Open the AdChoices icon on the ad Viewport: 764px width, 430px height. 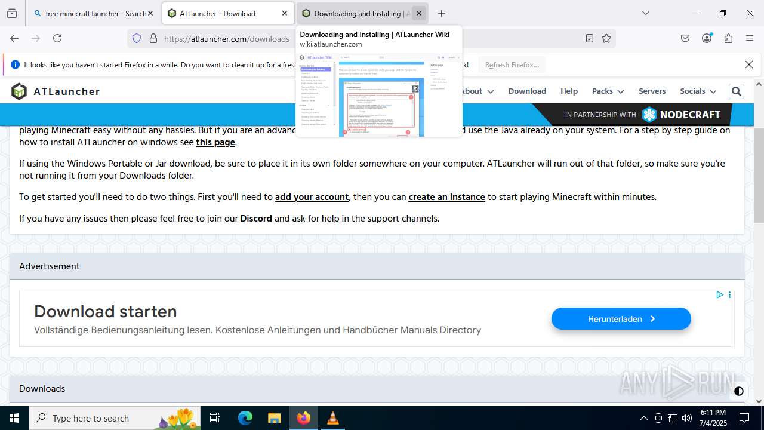point(720,295)
